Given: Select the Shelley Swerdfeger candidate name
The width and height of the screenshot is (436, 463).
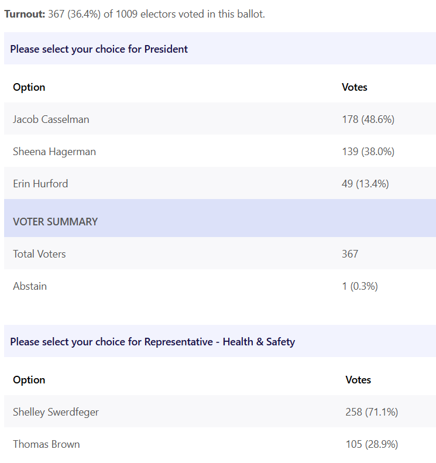Looking at the screenshot, I should [x=56, y=412].
